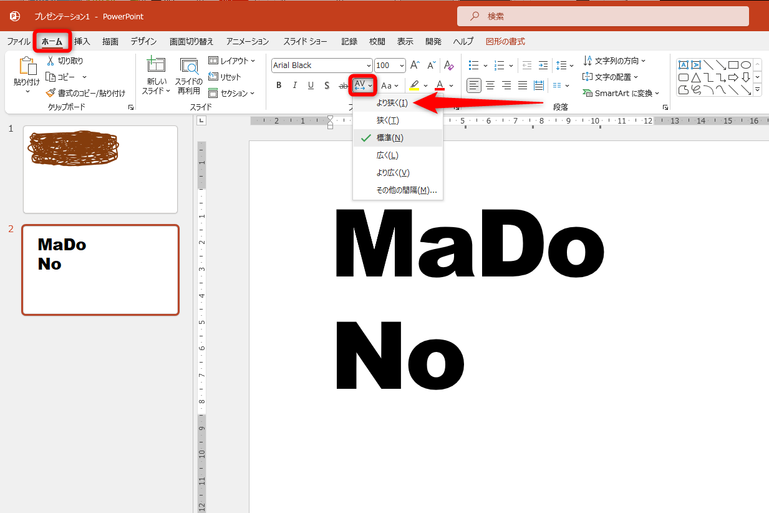Select the Right Arrow block shape

(x=733, y=77)
